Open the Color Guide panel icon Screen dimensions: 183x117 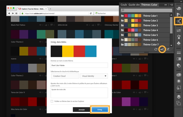click(178, 15)
